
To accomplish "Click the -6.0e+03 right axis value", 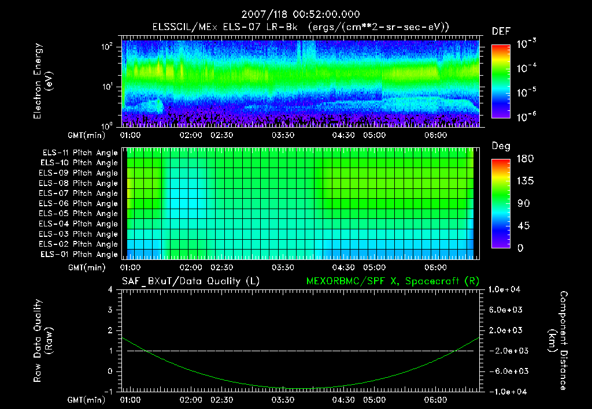I will (x=506, y=371).
